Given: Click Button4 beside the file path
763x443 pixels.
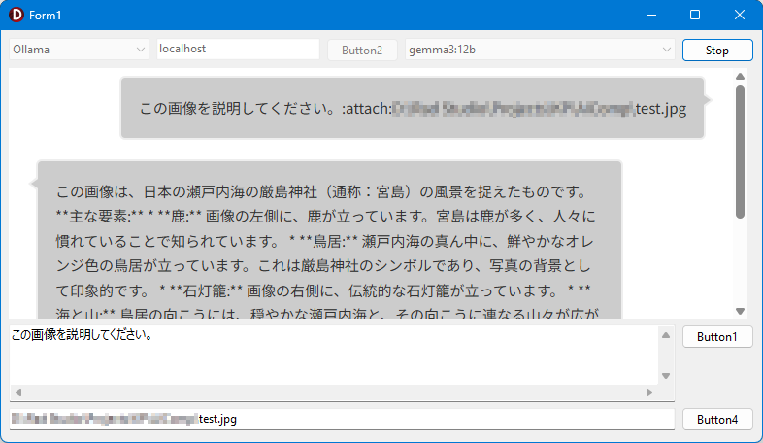Looking at the screenshot, I should pyautogui.click(x=717, y=419).
